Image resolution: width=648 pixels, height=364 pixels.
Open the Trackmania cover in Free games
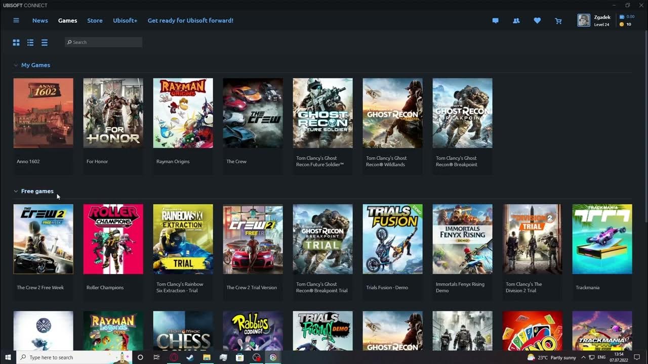(x=602, y=239)
